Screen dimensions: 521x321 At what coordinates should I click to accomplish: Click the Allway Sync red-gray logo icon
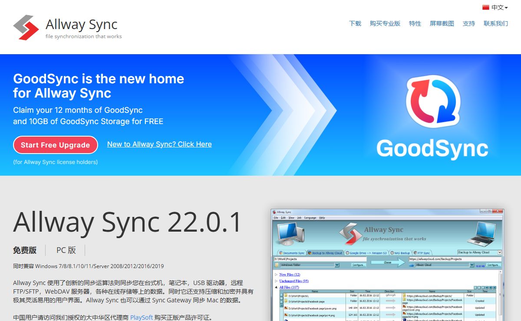coord(26,27)
